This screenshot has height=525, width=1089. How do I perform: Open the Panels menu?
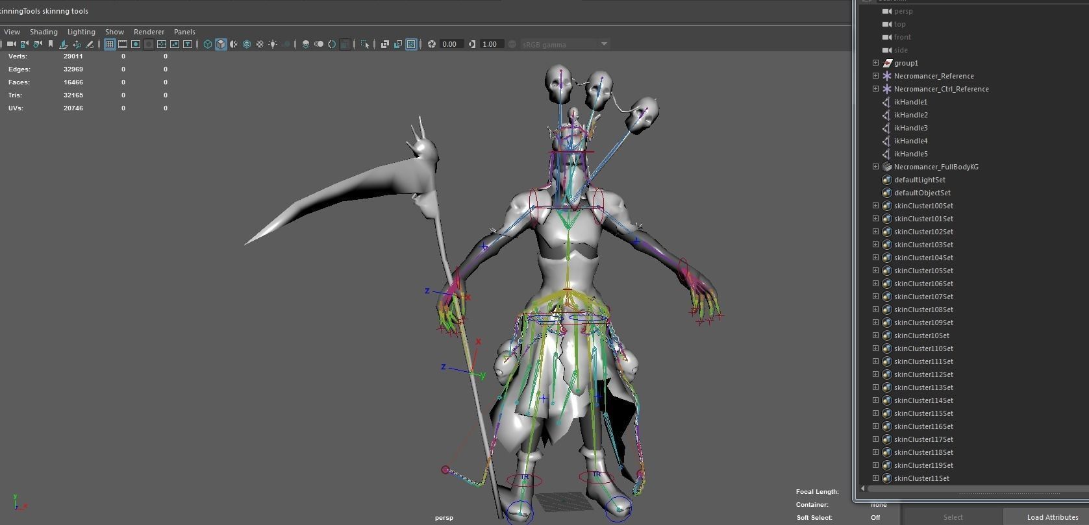click(184, 32)
